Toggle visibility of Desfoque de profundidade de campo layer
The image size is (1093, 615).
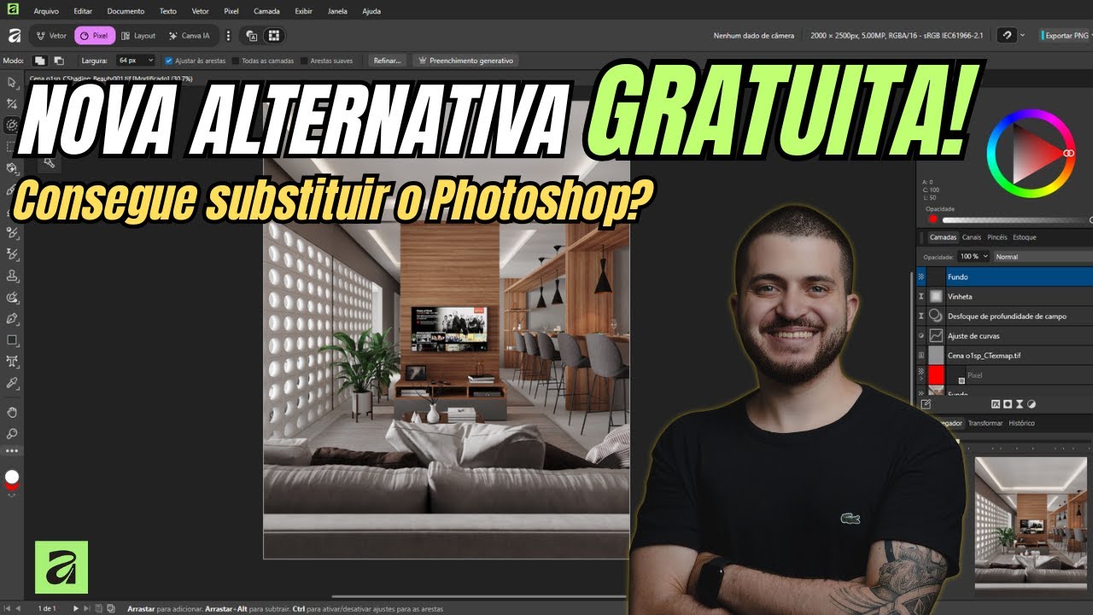point(921,316)
